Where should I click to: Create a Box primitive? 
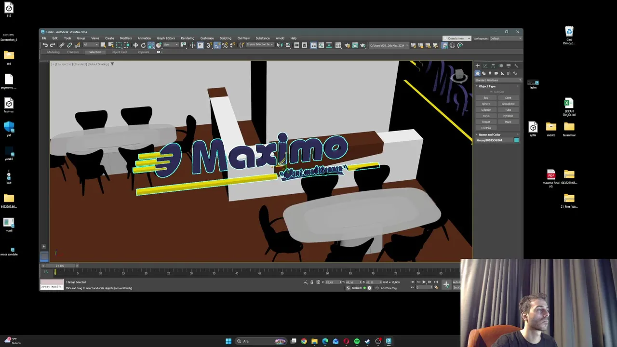pyautogui.click(x=486, y=98)
